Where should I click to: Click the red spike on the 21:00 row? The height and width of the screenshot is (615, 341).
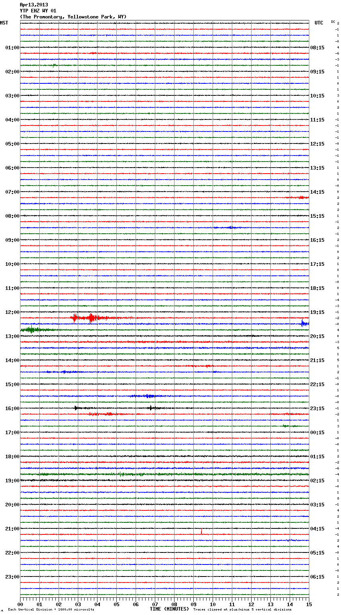201,532
